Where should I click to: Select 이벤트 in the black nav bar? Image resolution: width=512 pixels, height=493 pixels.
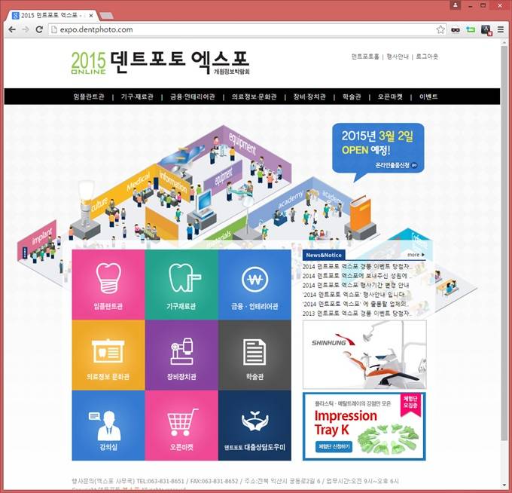point(428,96)
